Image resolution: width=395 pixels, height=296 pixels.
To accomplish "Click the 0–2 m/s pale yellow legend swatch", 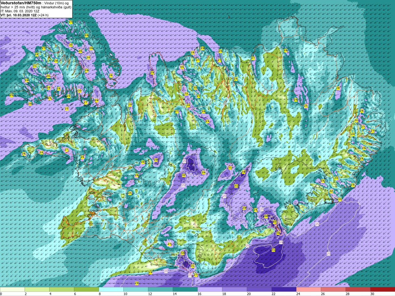I will click(12, 289).
